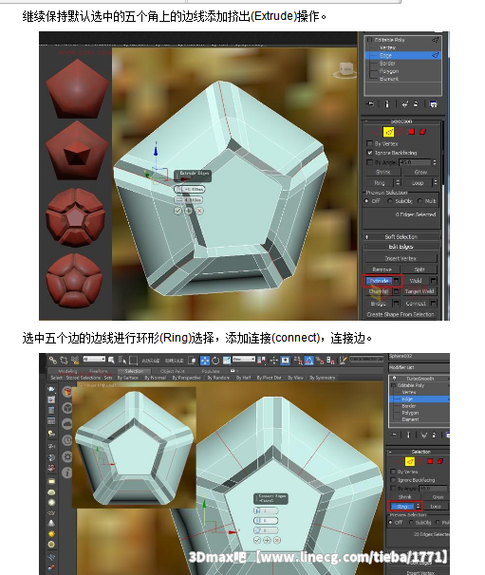Select Multi preview radio in upper image
Image resolution: width=485 pixels, height=575 pixels.
click(420, 201)
